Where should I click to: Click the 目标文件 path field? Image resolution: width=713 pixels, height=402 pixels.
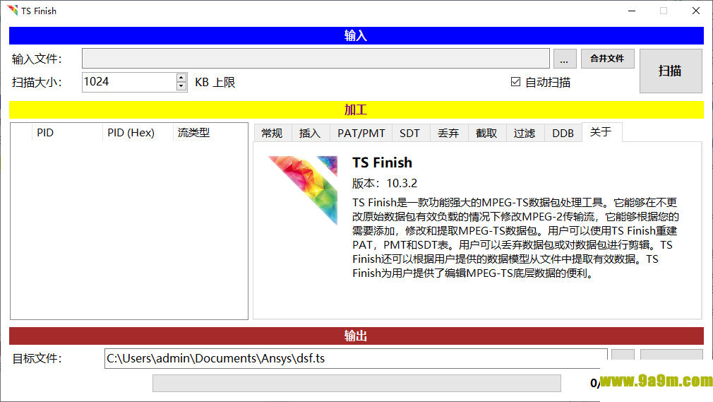tap(356, 358)
